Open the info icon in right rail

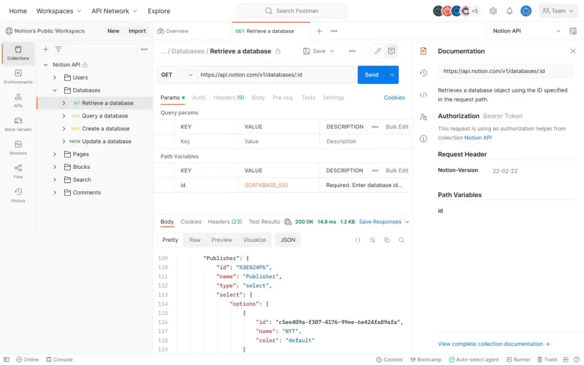point(423,139)
